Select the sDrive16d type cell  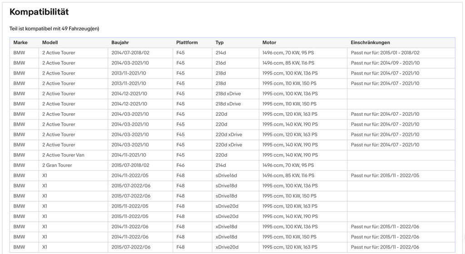[x=226, y=175]
